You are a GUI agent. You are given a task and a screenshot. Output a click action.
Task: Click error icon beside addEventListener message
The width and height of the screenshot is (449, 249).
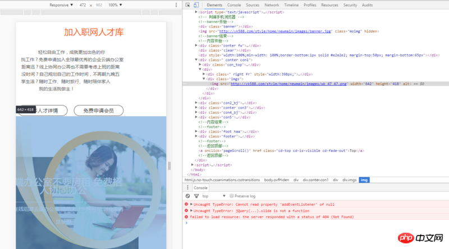[187, 204]
